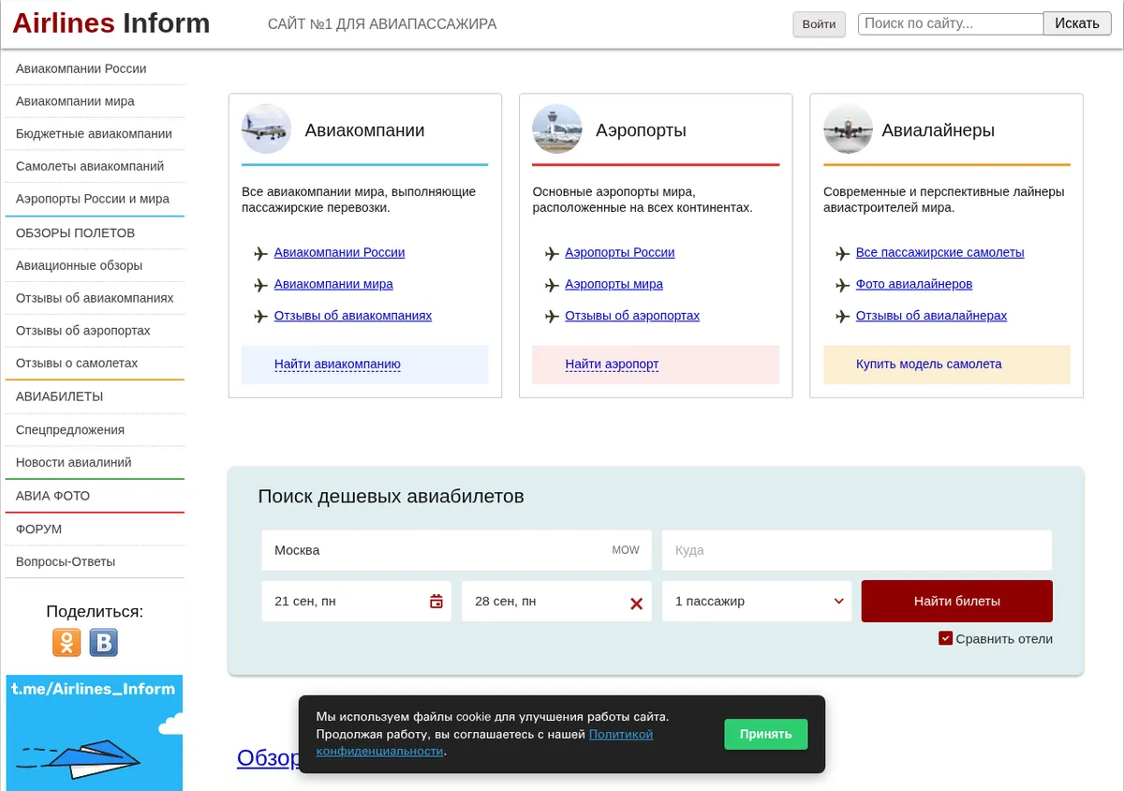1124x791 pixels.
Task: Click the Аэропорты round airport image
Action: pos(557,129)
